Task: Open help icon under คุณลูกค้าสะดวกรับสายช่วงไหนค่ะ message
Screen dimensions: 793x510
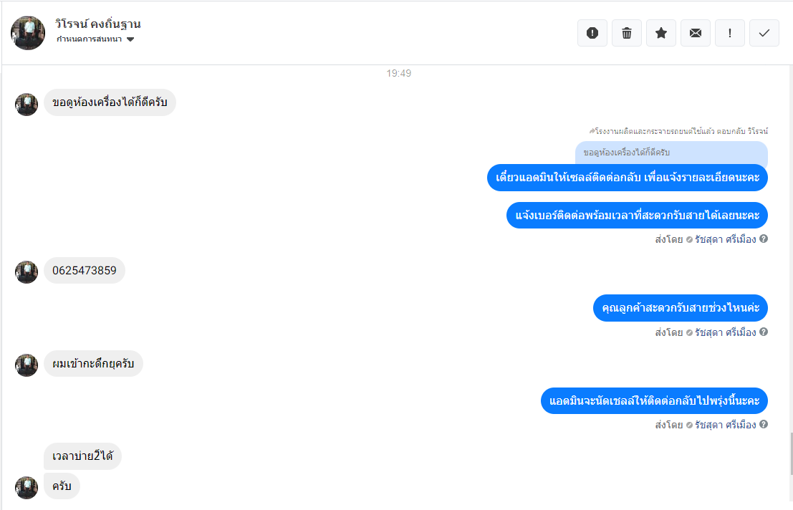Action: click(x=764, y=332)
